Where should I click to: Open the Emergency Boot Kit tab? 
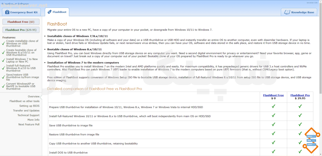(x=21, y=12)
